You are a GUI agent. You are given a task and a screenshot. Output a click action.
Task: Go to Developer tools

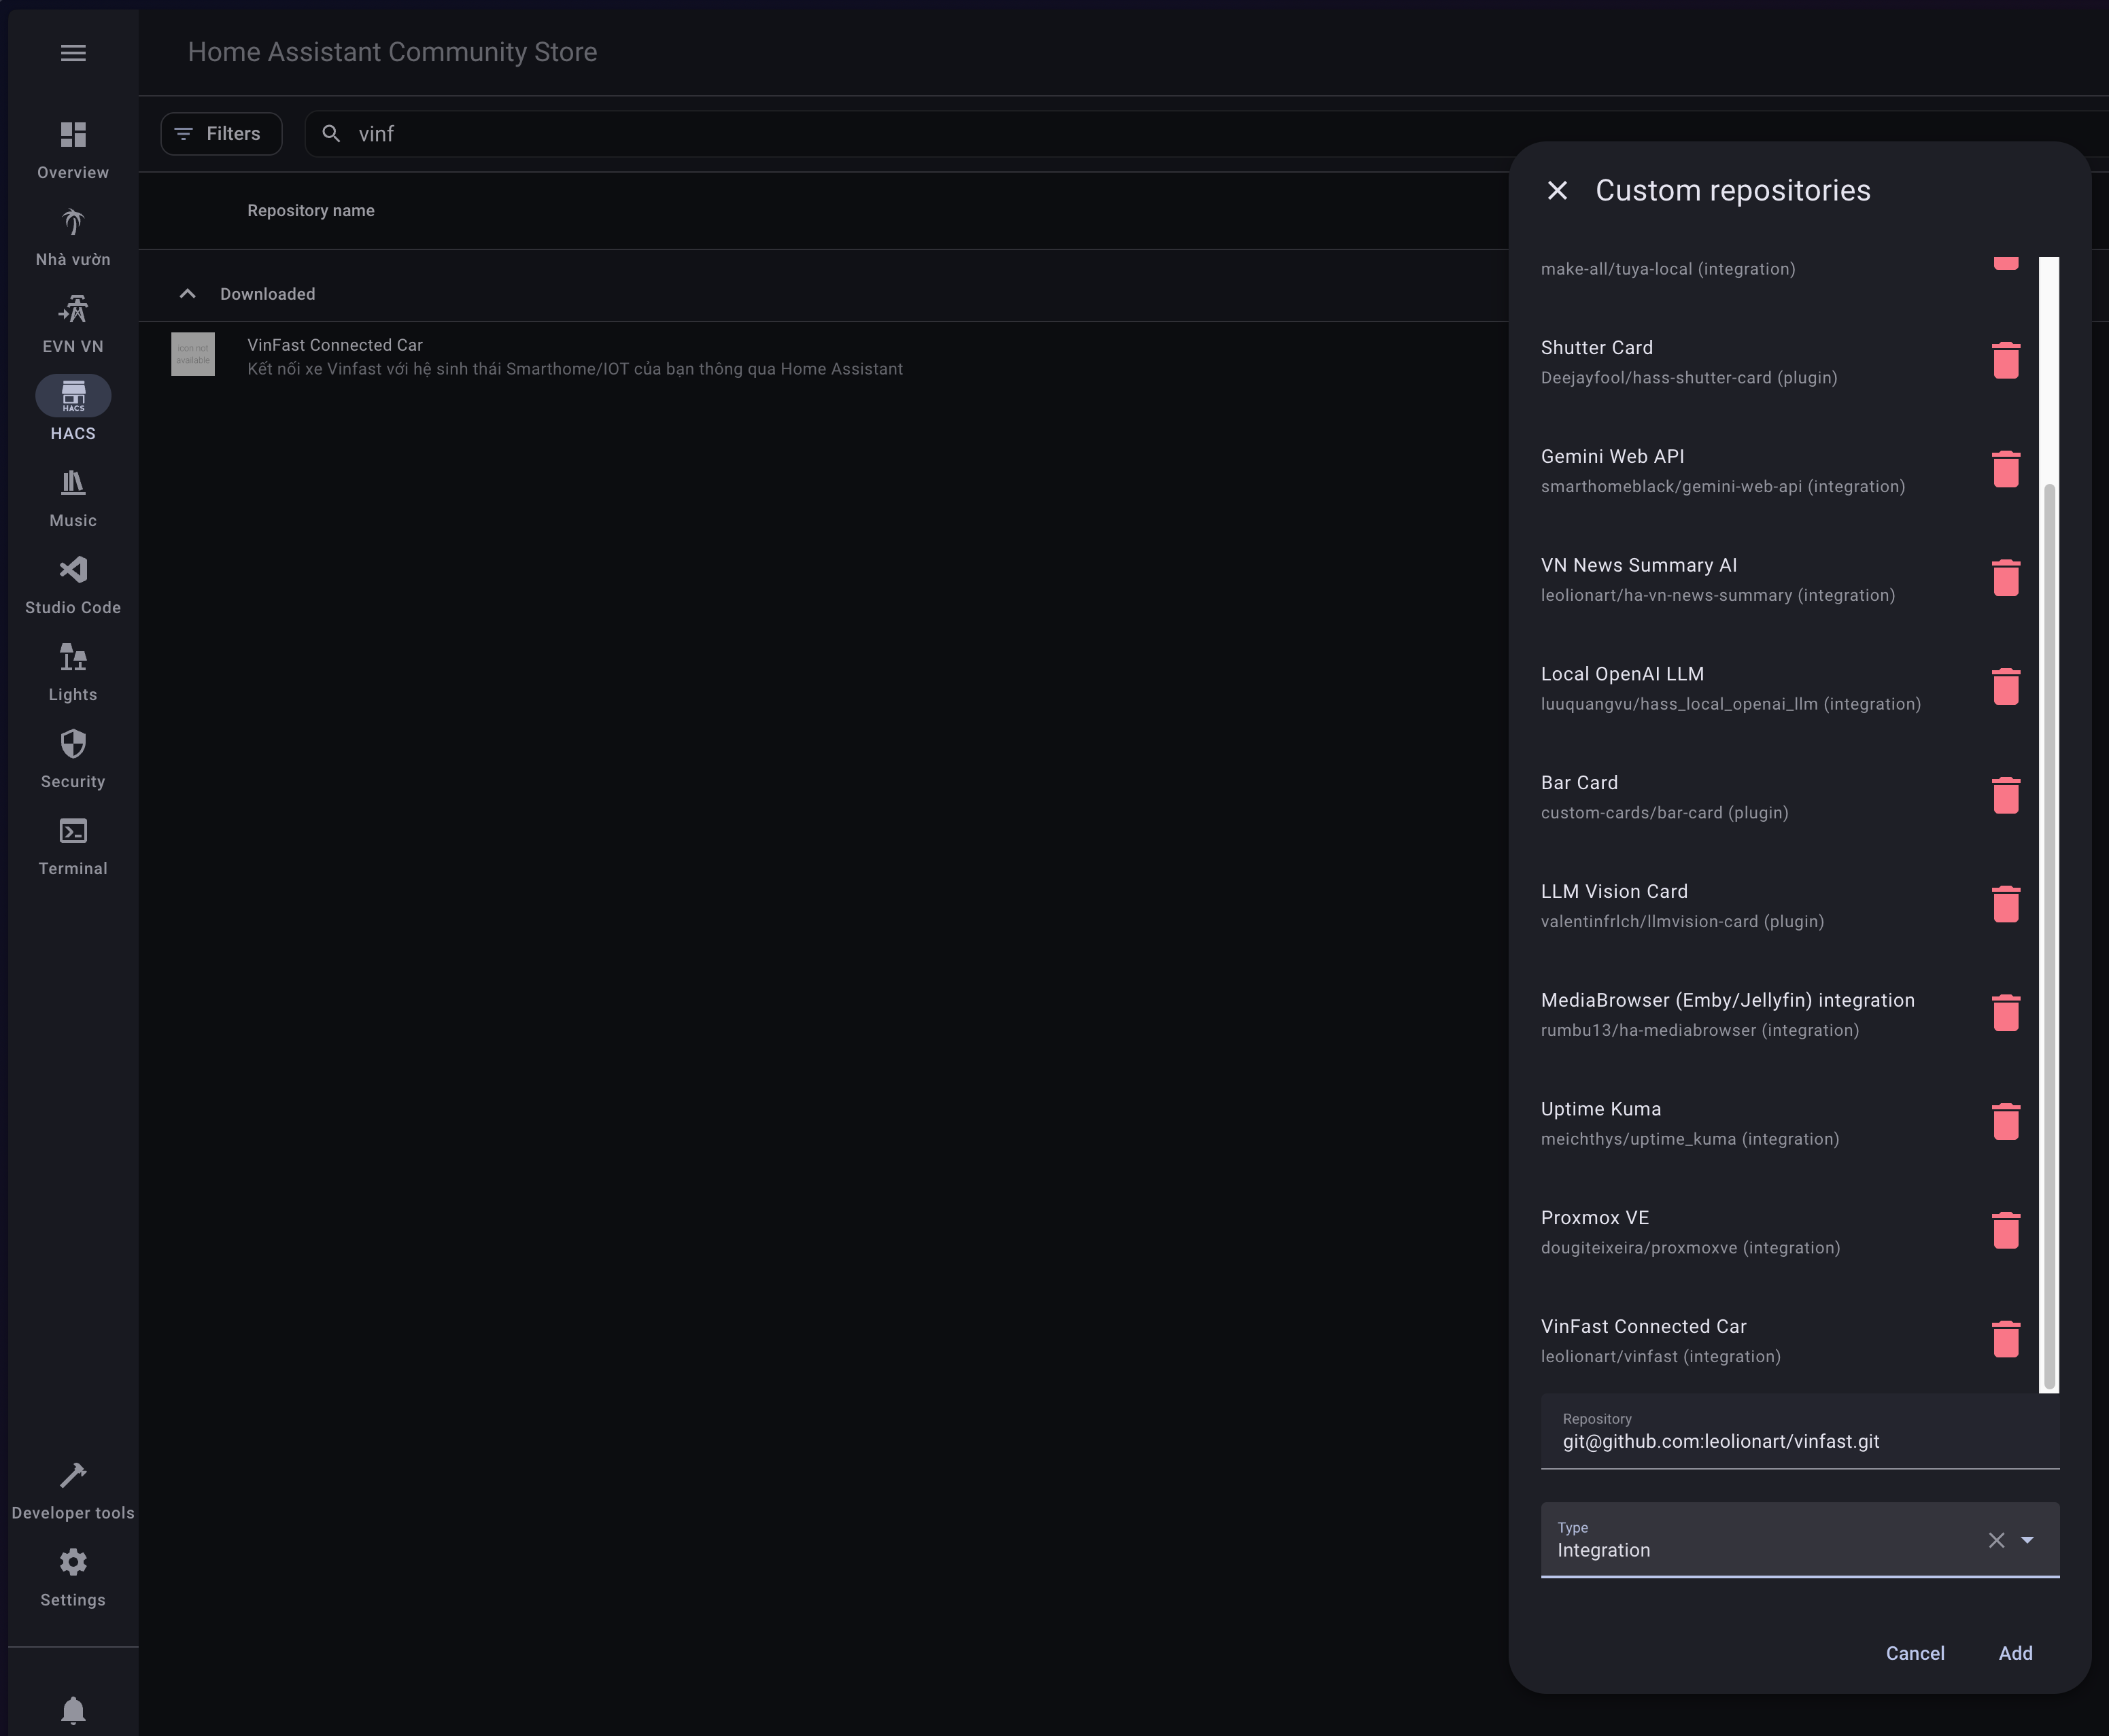tap(73, 1490)
